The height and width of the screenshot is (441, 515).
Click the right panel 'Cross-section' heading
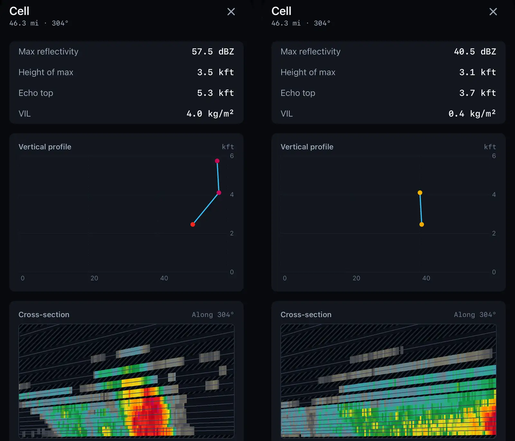[x=306, y=315]
